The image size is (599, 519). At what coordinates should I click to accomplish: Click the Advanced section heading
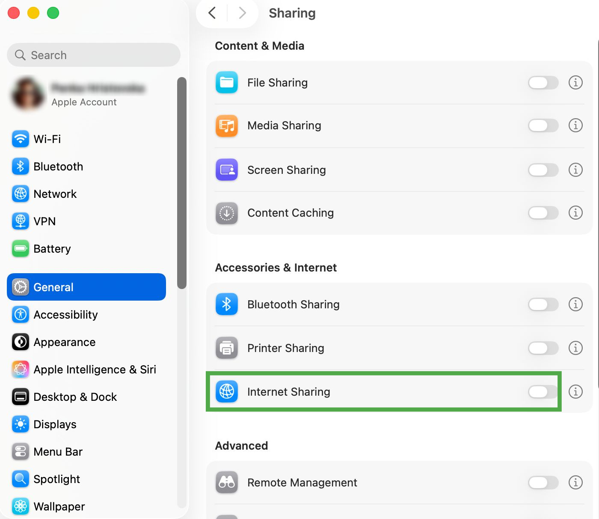[242, 446]
